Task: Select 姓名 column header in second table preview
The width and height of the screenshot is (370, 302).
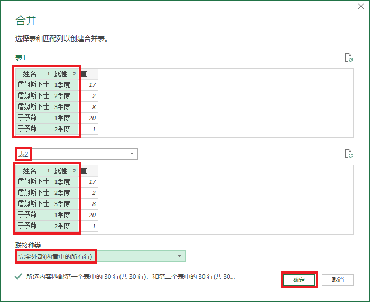Action: click(34, 171)
